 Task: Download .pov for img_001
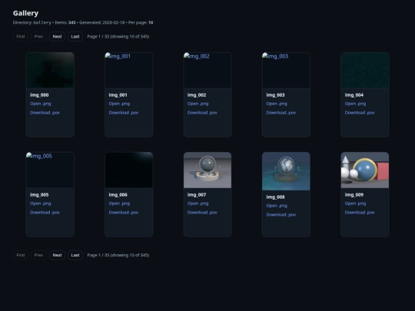click(123, 113)
